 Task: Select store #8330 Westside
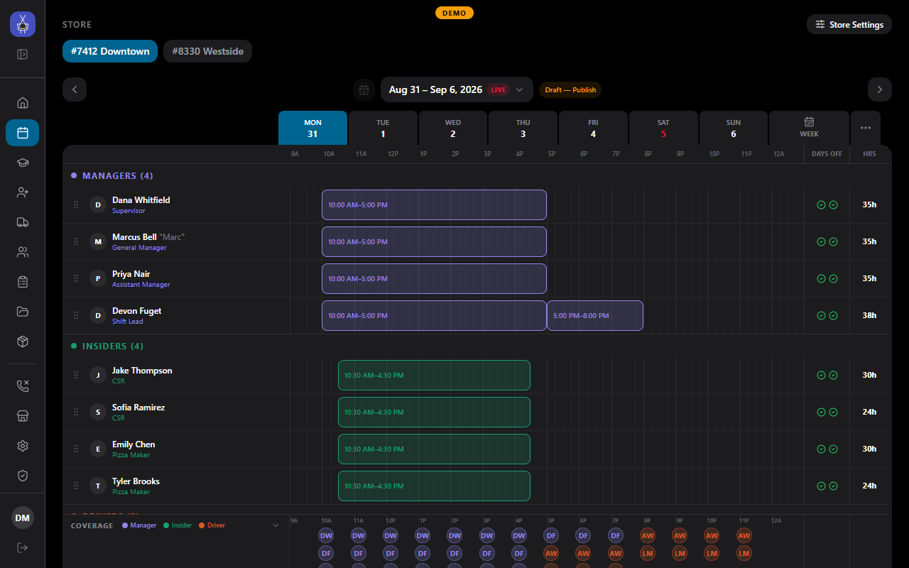[x=207, y=51]
